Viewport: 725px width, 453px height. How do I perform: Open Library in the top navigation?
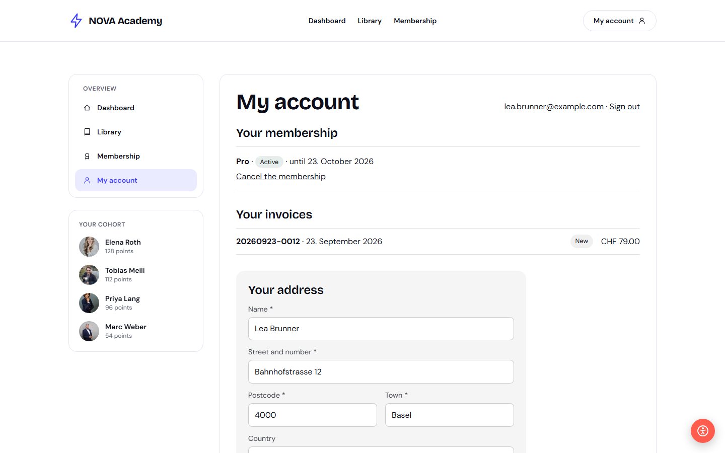point(370,21)
